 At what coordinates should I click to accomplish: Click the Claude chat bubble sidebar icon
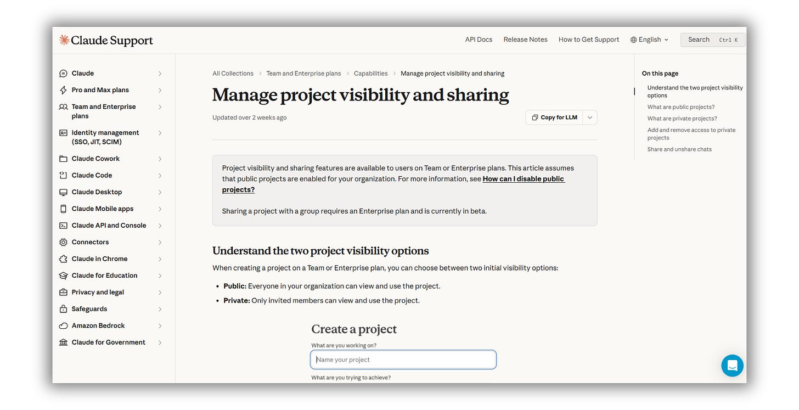point(63,74)
